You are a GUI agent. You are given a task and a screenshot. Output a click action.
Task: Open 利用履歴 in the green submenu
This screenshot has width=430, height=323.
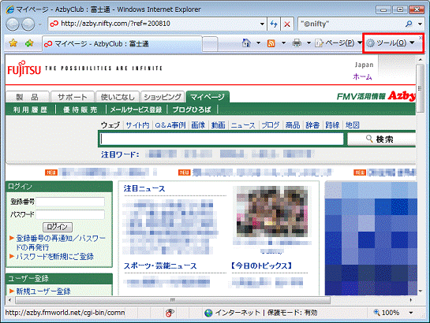click(31, 110)
